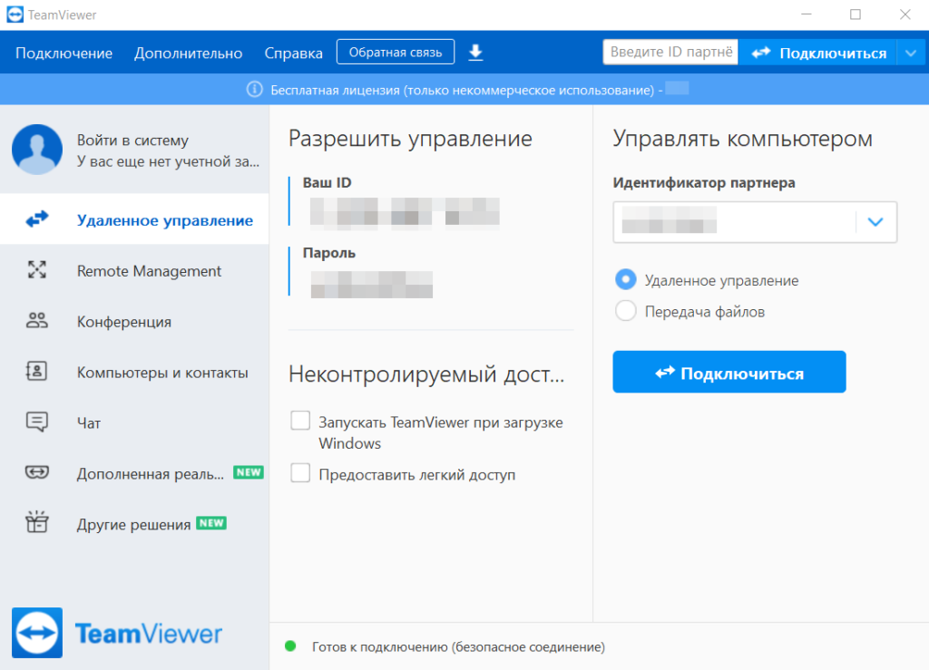This screenshot has width=929, height=670.
Task: Click the Идентификатор партнера combo box field
Action: pos(755,222)
